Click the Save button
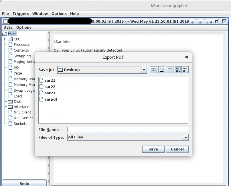This screenshot has height=186, width=231. click(153, 149)
